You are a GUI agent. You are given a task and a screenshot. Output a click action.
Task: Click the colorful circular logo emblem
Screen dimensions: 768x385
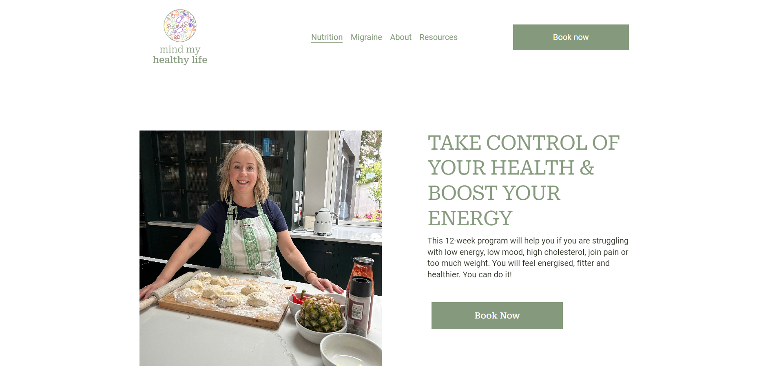tap(180, 26)
